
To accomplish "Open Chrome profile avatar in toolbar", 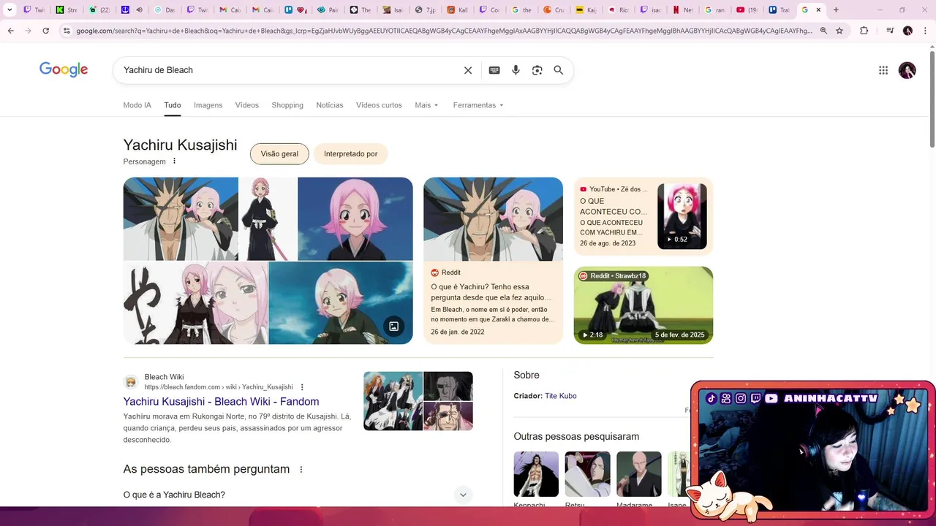I will [x=907, y=31].
